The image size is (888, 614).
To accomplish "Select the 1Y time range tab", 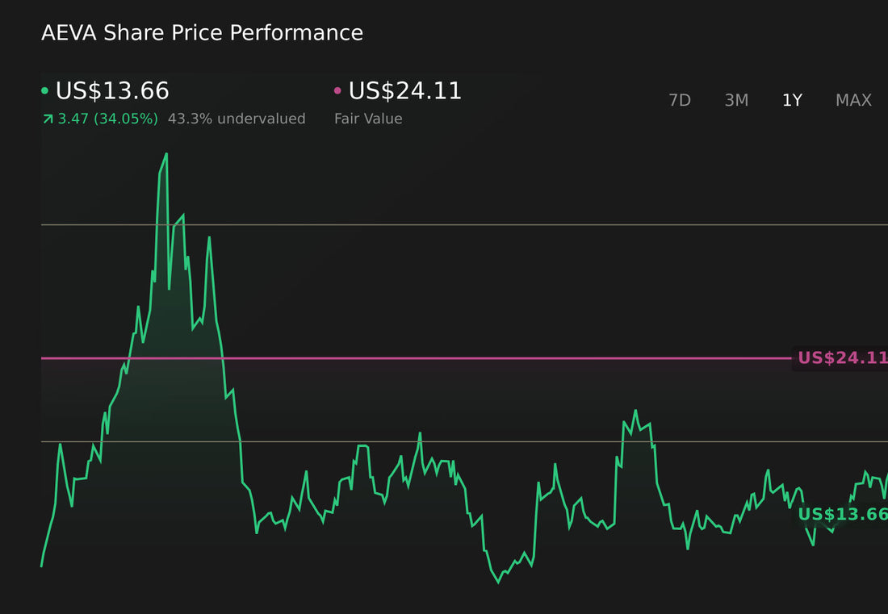I will point(792,100).
